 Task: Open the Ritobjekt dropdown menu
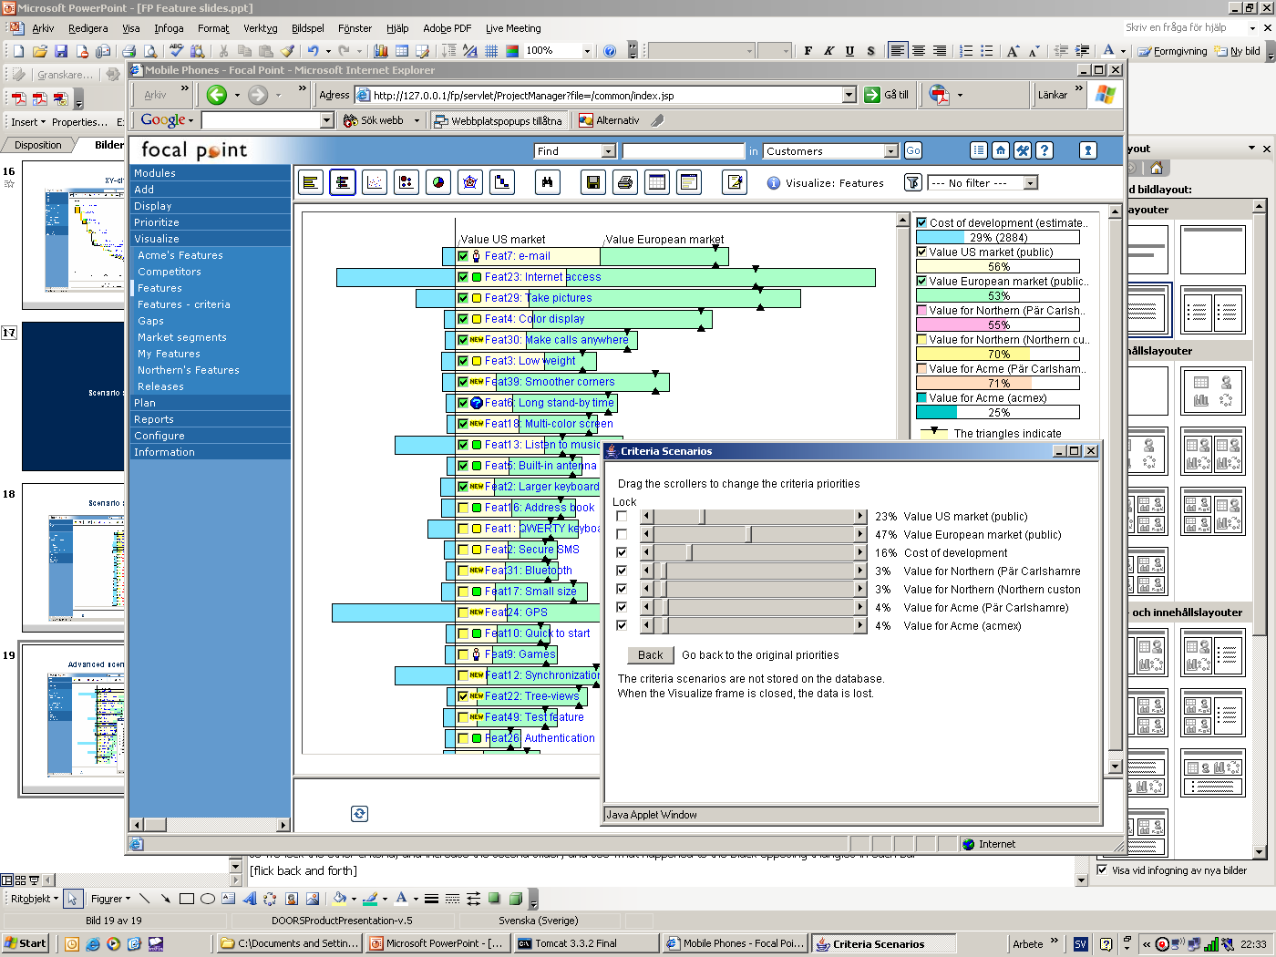tap(35, 899)
